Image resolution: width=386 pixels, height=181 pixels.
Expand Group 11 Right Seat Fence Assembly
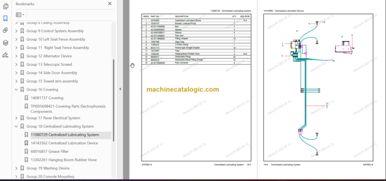pos(16,48)
